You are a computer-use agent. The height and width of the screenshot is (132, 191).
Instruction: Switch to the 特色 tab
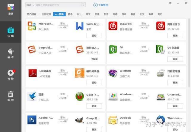(x=70, y=14)
